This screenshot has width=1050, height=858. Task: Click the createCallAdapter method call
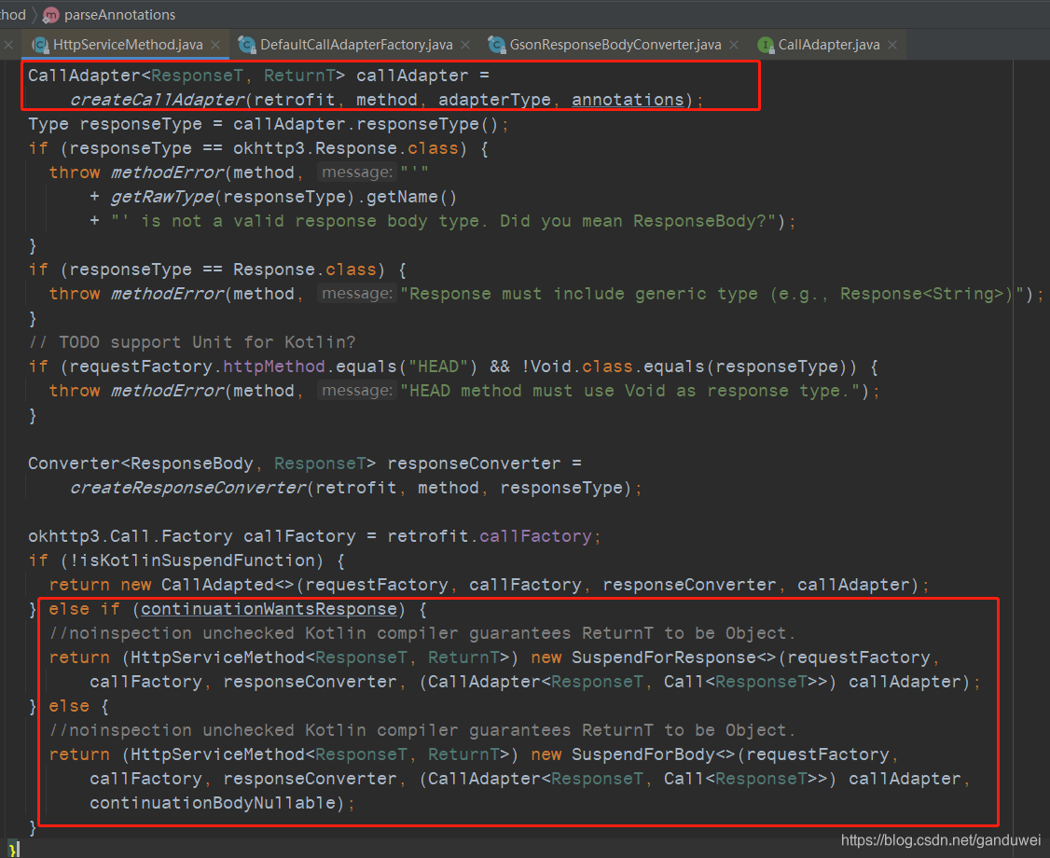point(158,100)
